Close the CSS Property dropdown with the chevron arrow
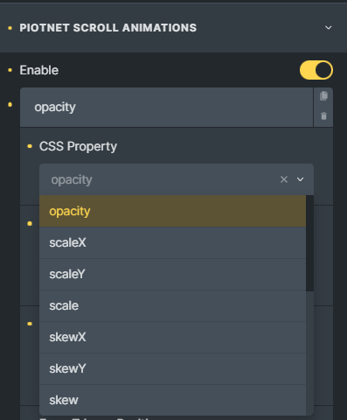Screen dimensions: 347x420 [300, 179]
